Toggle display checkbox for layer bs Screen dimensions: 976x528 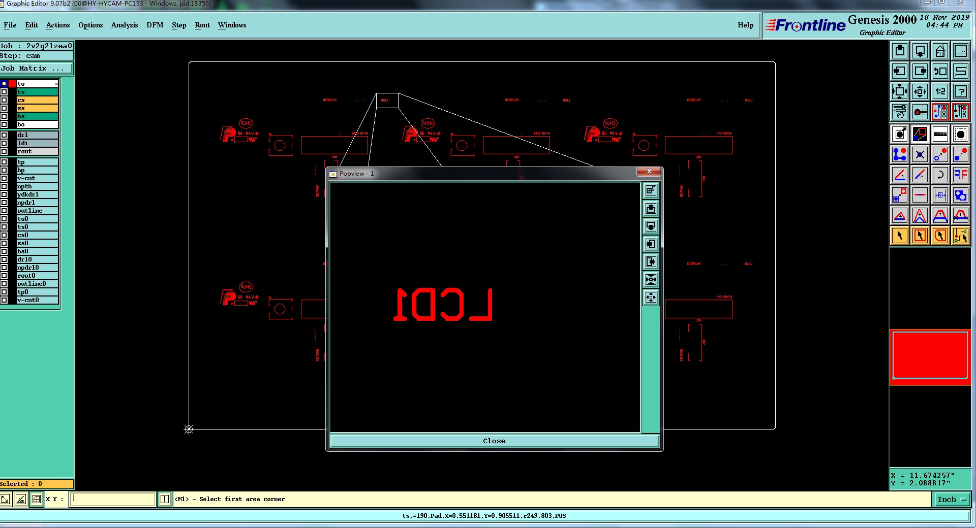[4, 116]
